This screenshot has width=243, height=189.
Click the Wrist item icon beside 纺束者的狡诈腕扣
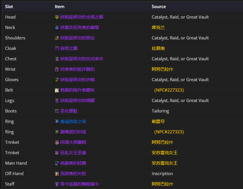click(x=57, y=69)
